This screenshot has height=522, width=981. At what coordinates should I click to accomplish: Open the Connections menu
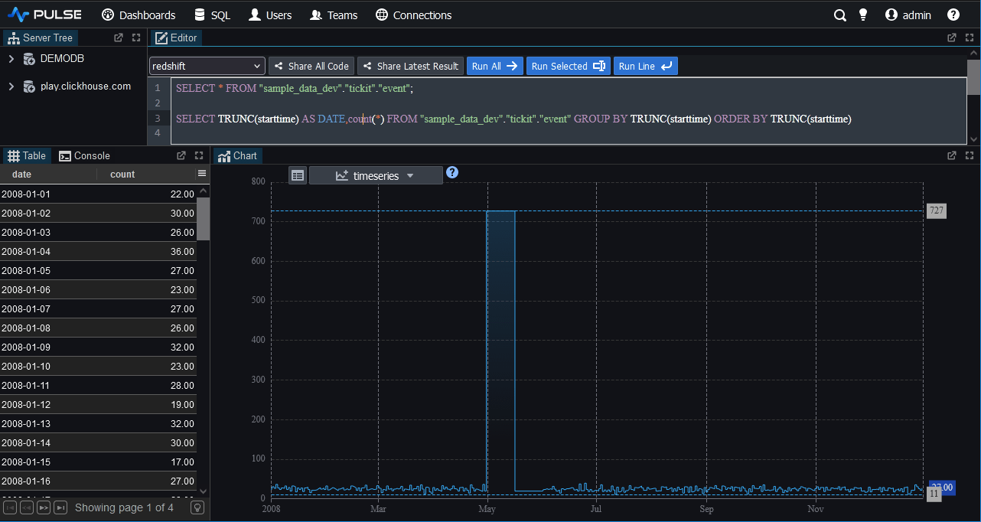414,15
